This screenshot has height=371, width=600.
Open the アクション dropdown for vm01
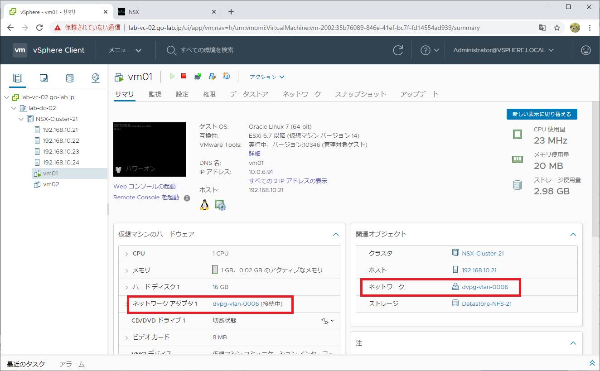[267, 77]
